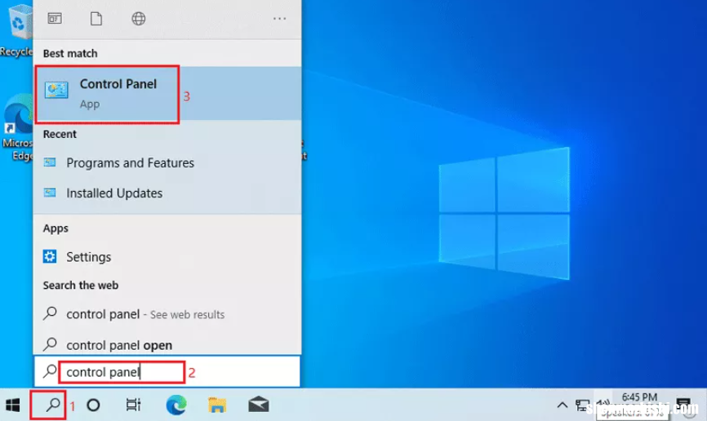Screen dimensions: 707x421
Task: Select the Web filter globe icon
Action: point(139,19)
